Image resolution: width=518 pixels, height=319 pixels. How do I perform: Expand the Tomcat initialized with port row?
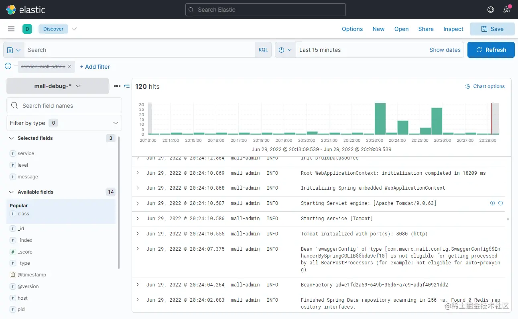(138, 233)
